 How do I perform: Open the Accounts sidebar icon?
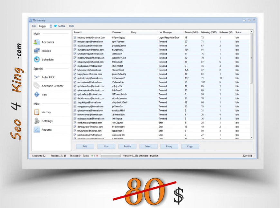point(37,42)
